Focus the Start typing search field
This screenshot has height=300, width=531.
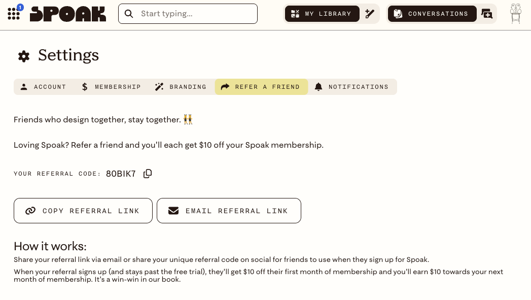click(188, 14)
